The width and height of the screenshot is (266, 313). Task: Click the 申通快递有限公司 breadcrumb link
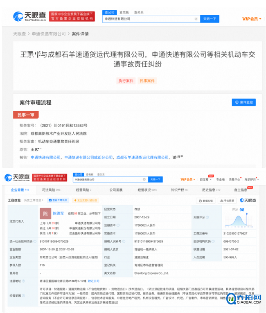[x=49, y=34]
